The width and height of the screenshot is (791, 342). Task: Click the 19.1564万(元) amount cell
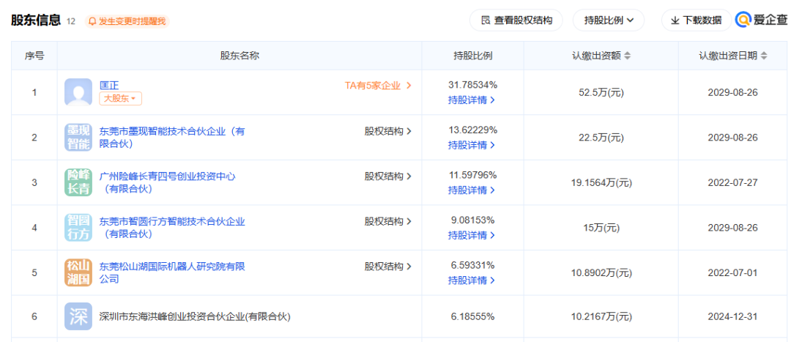[601, 182]
